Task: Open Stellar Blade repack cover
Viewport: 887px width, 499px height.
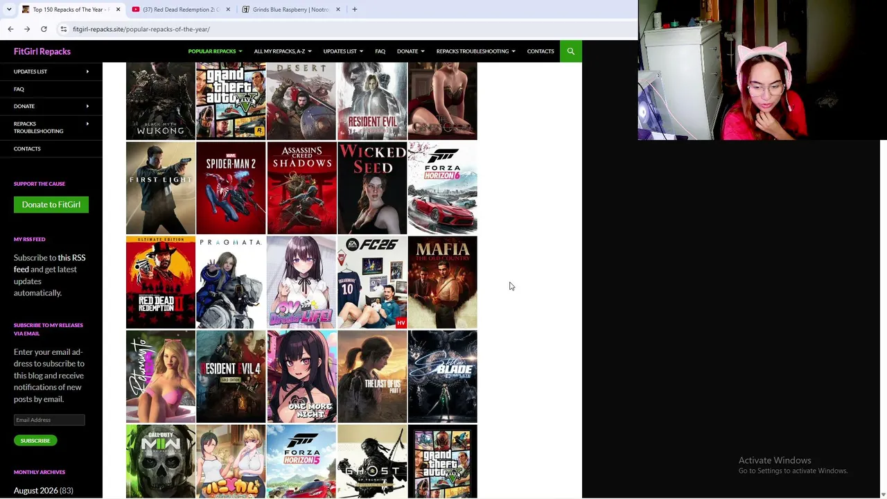Action: [x=443, y=376]
